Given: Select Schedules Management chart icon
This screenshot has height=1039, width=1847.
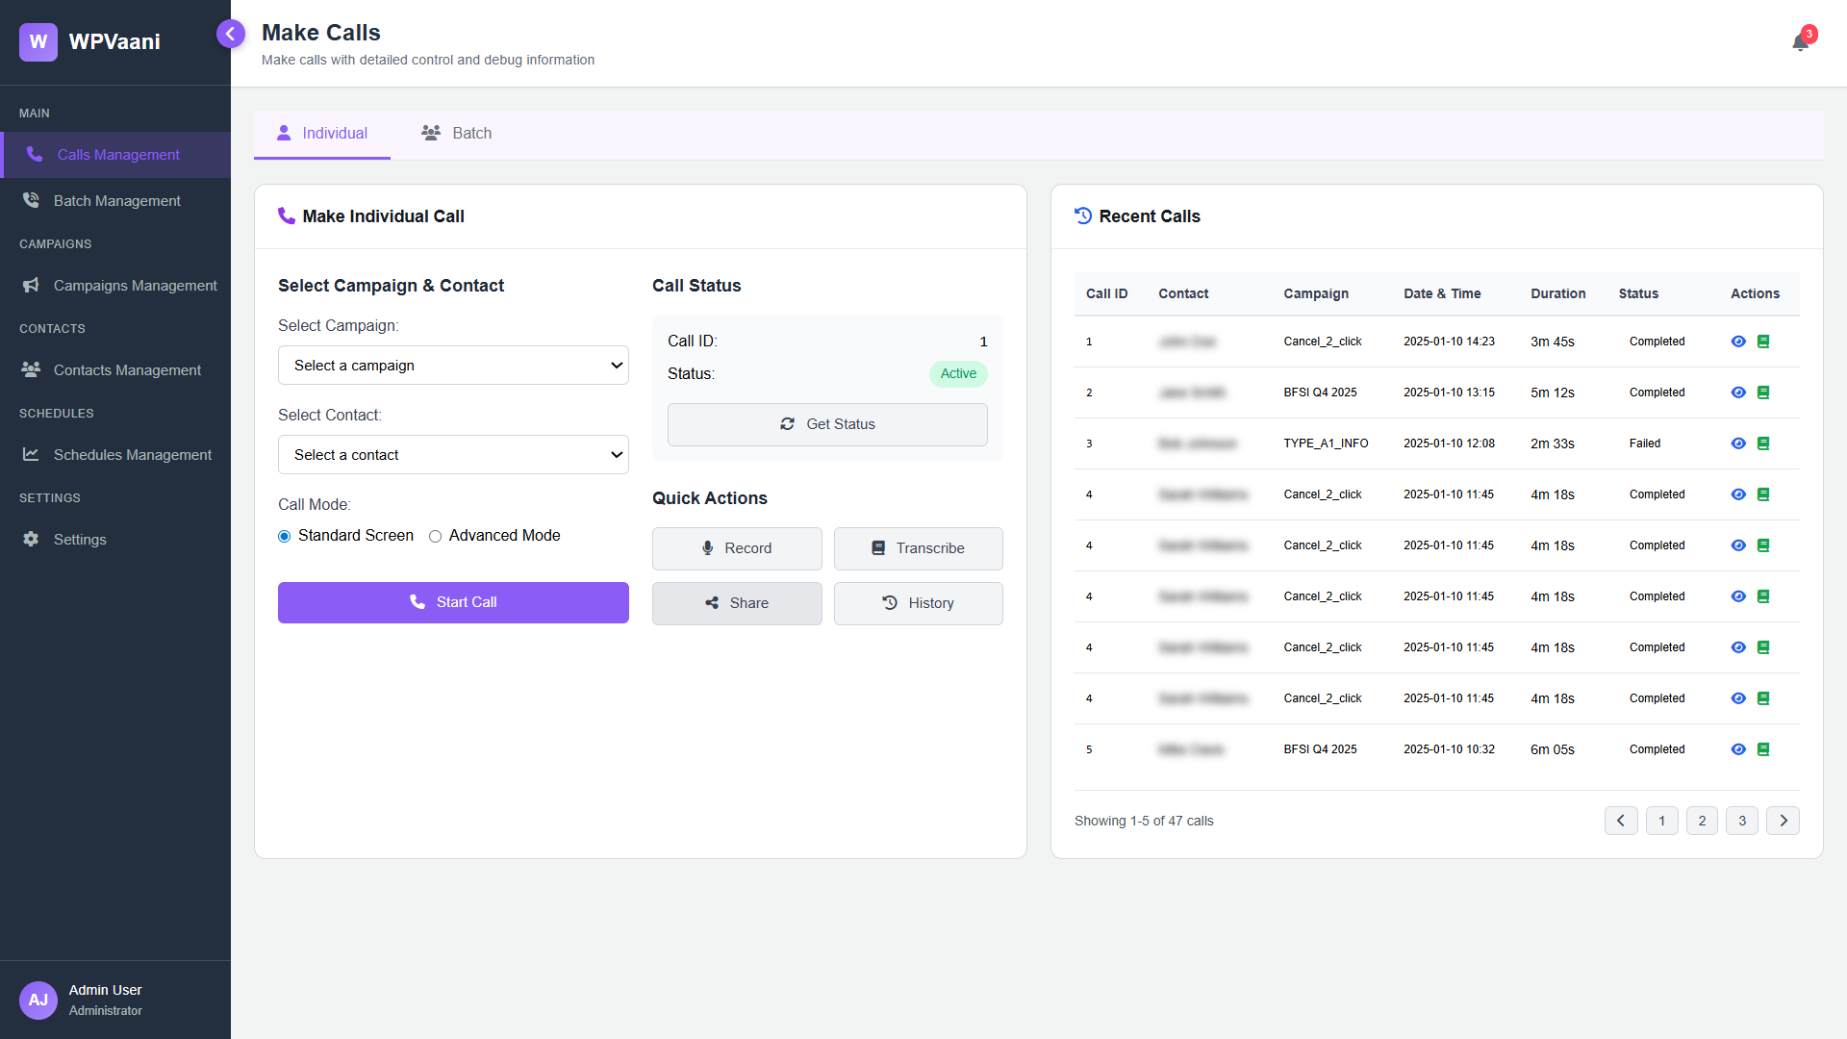Looking at the screenshot, I should 132,454.
